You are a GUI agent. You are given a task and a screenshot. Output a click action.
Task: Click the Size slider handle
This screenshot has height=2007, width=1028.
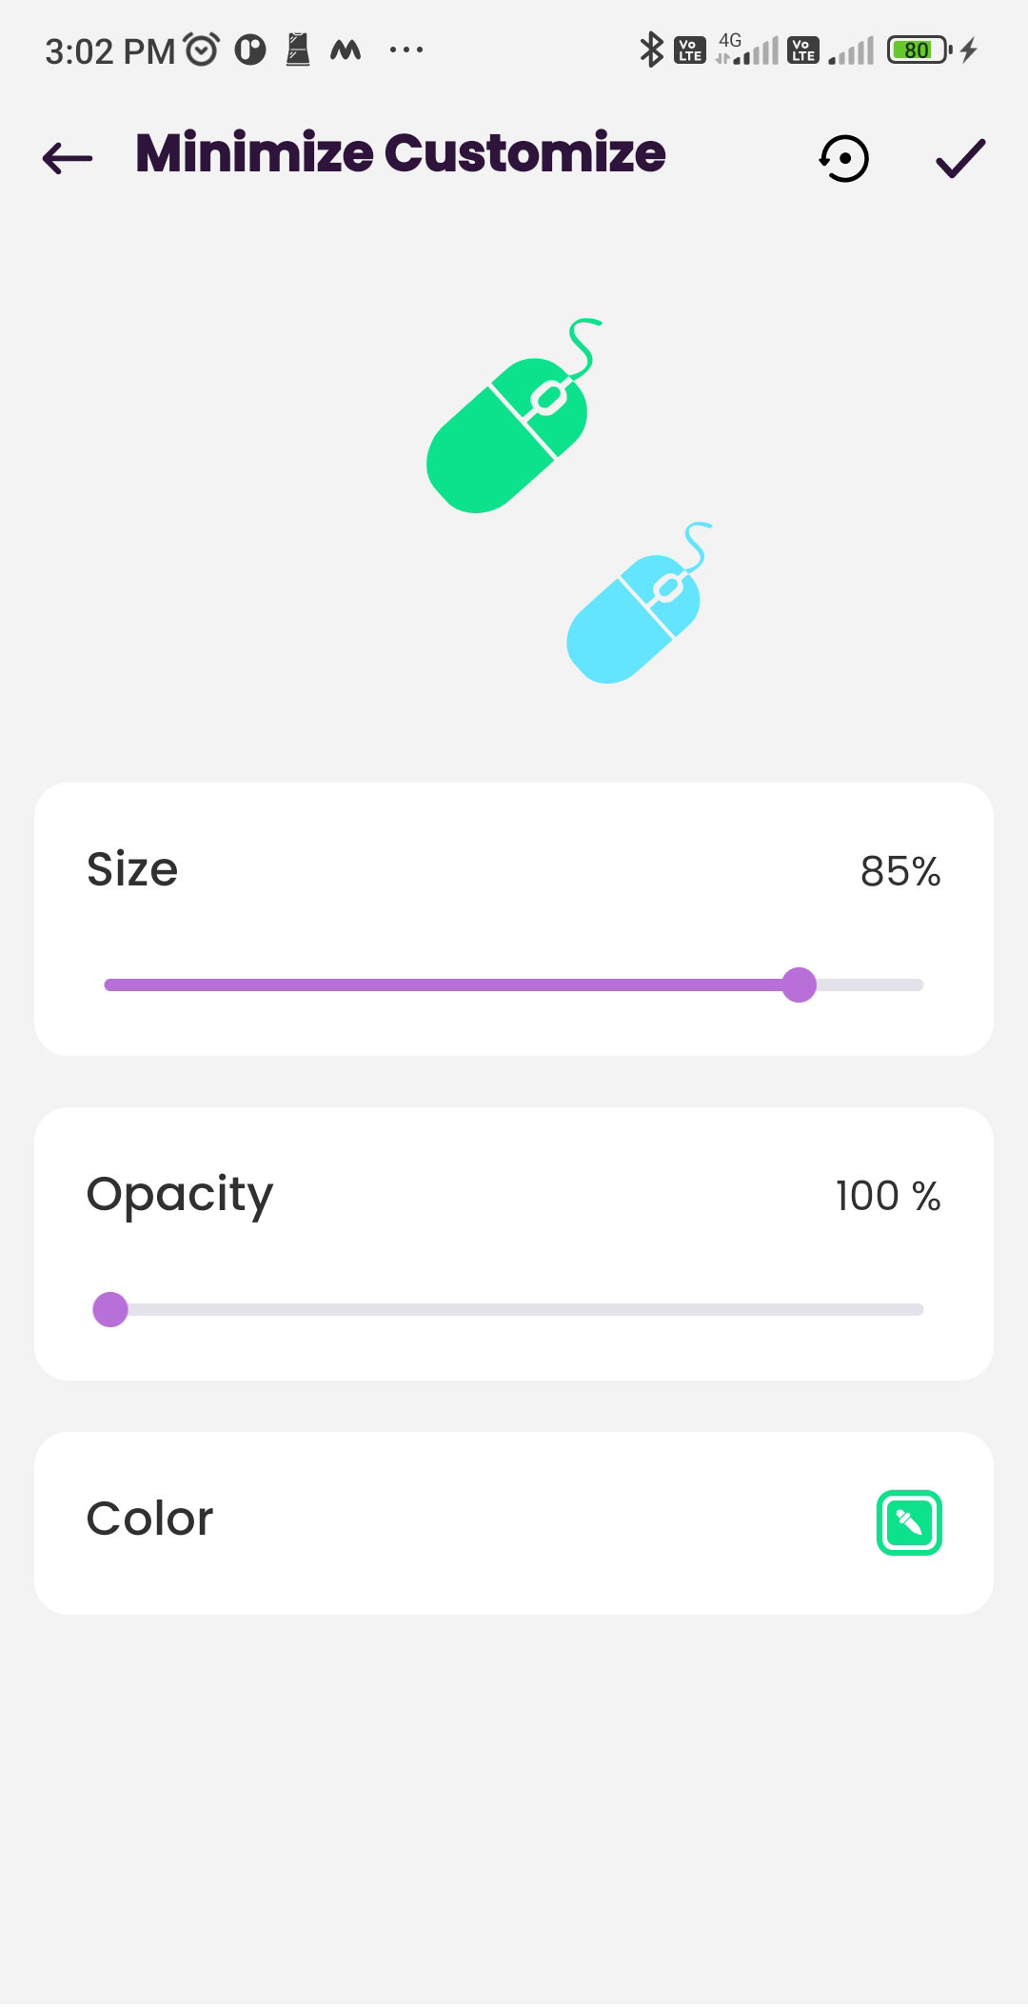[x=799, y=984]
